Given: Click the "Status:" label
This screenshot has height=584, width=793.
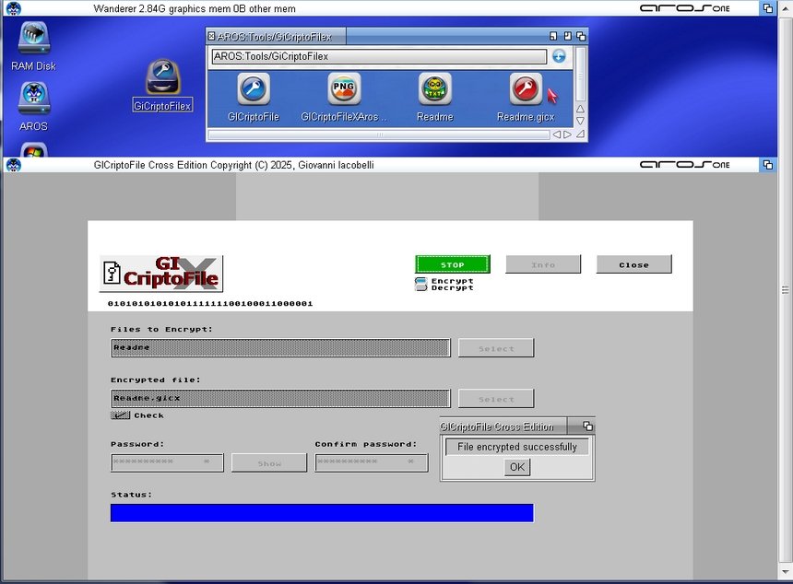Looking at the screenshot, I should click(132, 495).
